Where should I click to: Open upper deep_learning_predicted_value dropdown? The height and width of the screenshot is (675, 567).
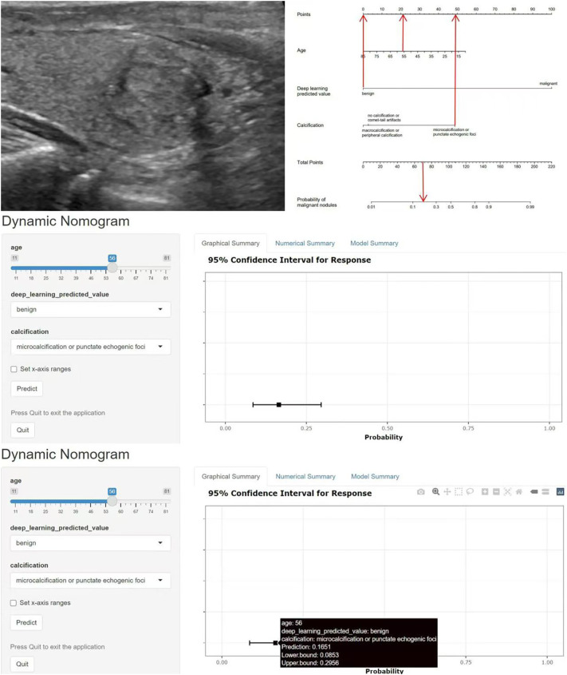coord(90,309)
